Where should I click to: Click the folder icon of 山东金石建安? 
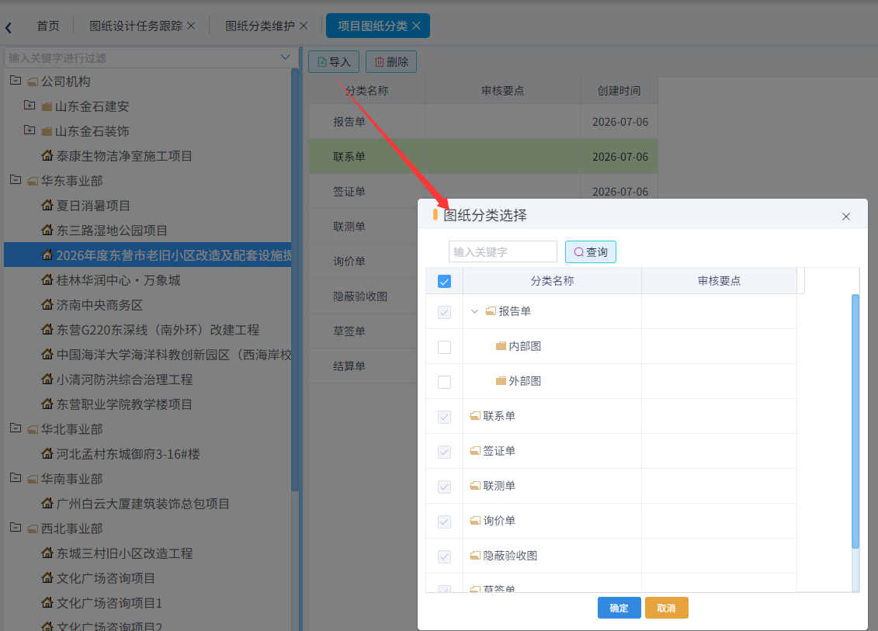pyautogui.click(x=47, y=107)
